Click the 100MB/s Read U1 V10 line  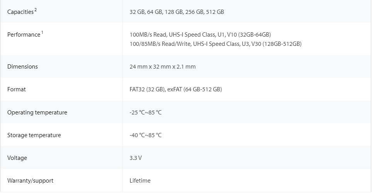pyautogui.click(x=200, y=35)
